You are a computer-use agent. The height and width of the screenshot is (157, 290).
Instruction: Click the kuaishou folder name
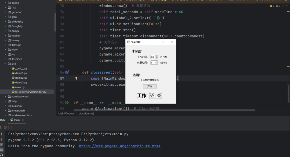pyautogui.click(x=17, y=106)
